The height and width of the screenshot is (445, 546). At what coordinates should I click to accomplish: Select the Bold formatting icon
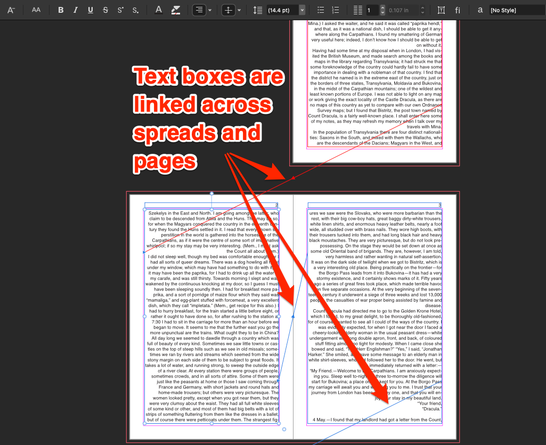60,10
